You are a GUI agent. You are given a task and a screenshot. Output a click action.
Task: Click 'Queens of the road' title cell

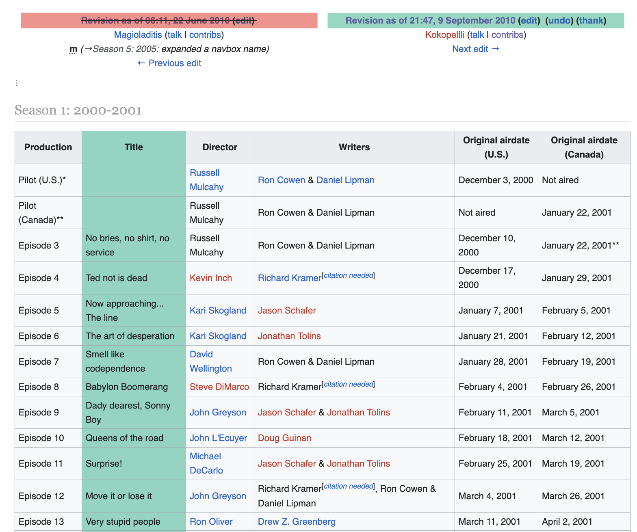134,438
